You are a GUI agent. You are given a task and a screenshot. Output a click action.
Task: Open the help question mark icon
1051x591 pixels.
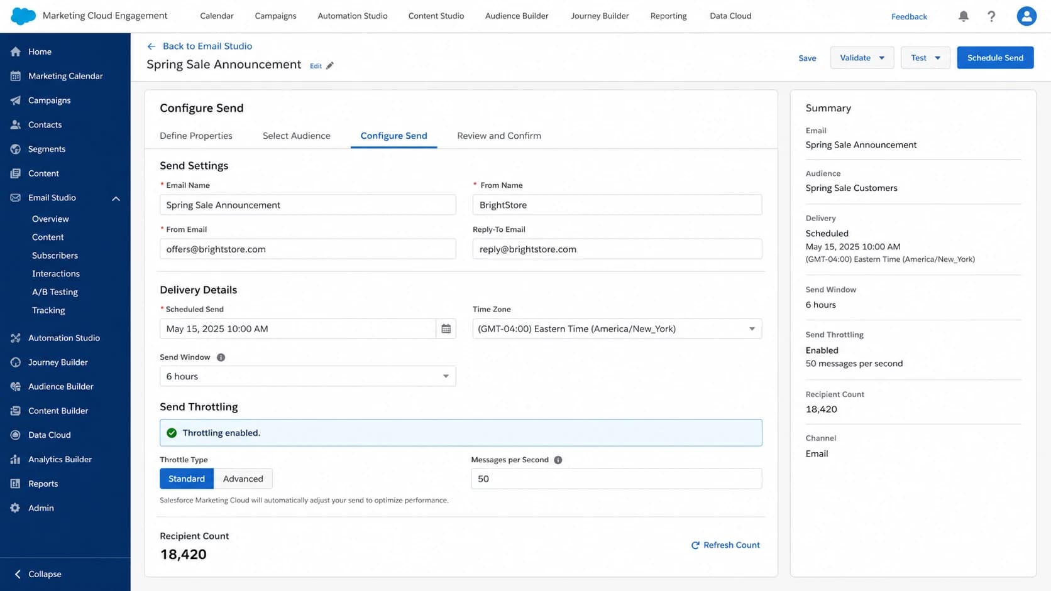tap(991, 16)
